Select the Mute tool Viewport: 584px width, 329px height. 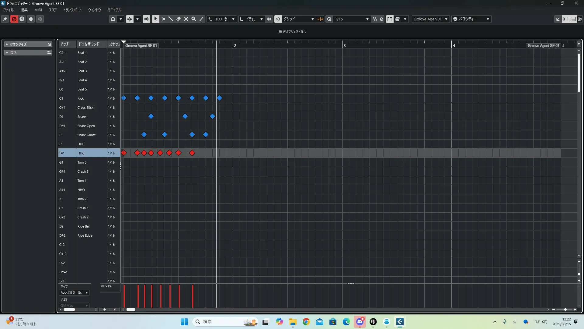coord(186,19)
